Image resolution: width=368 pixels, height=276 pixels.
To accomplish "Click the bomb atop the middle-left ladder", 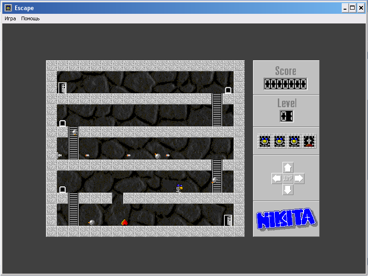I will tap(75, 132).
